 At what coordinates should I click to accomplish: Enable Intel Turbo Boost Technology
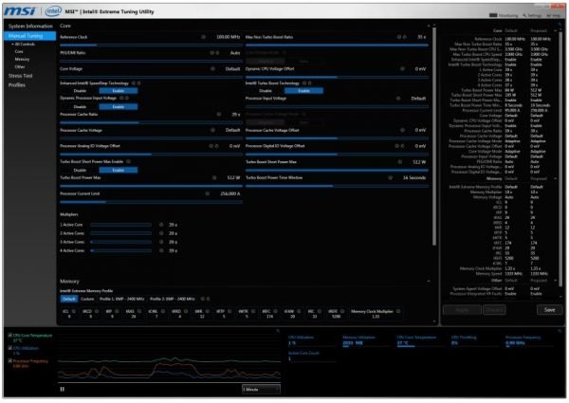click(x=303, y=91)
